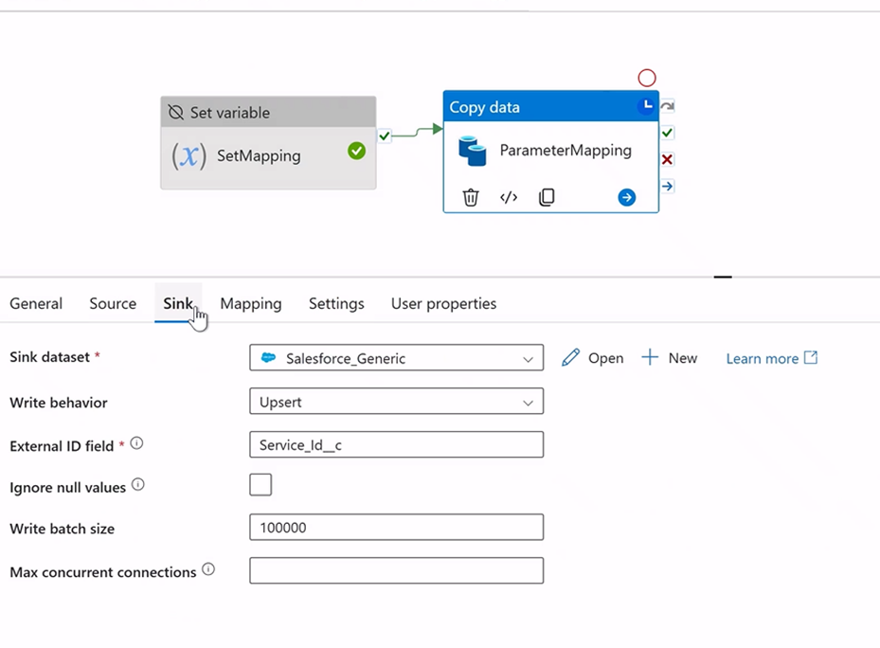Image resolution: width=880 pixels, height=648 pixels.
Task: Click the SetMapping activity name
Action: pyautogui.click(x=259, y=155)
